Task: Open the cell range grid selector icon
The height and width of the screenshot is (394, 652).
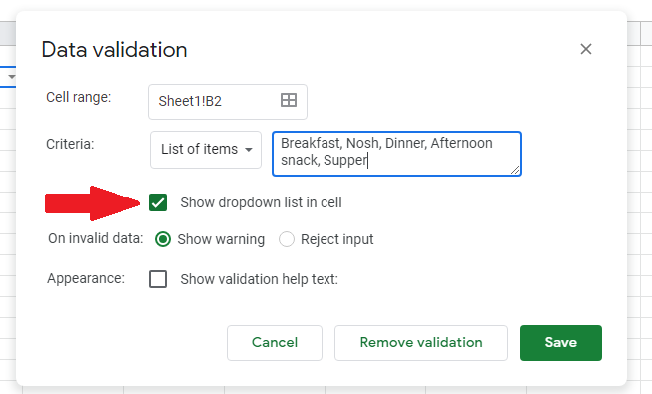Action: [289, 100]
